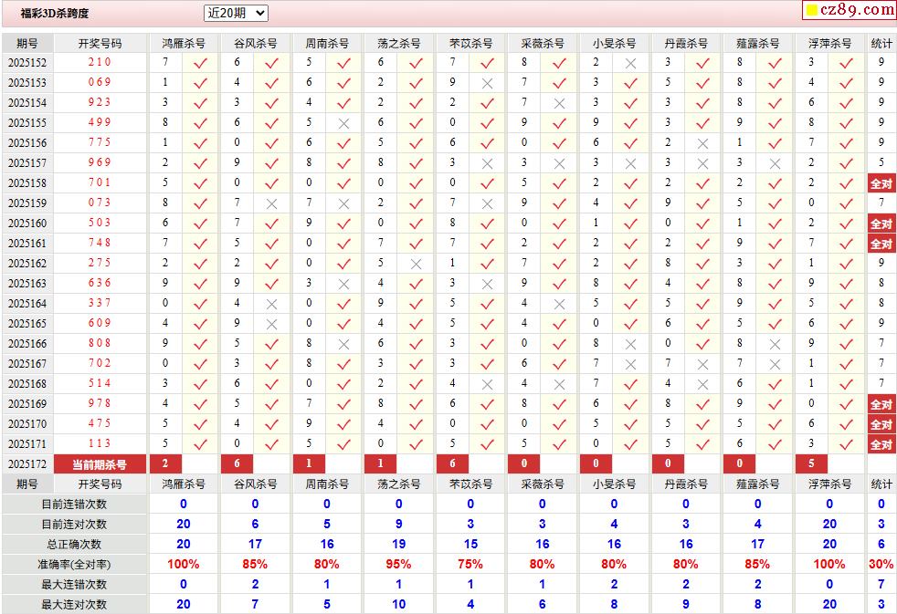Click the check mark for 小旻杀号 in row 2025165

[x=630, y=325]
